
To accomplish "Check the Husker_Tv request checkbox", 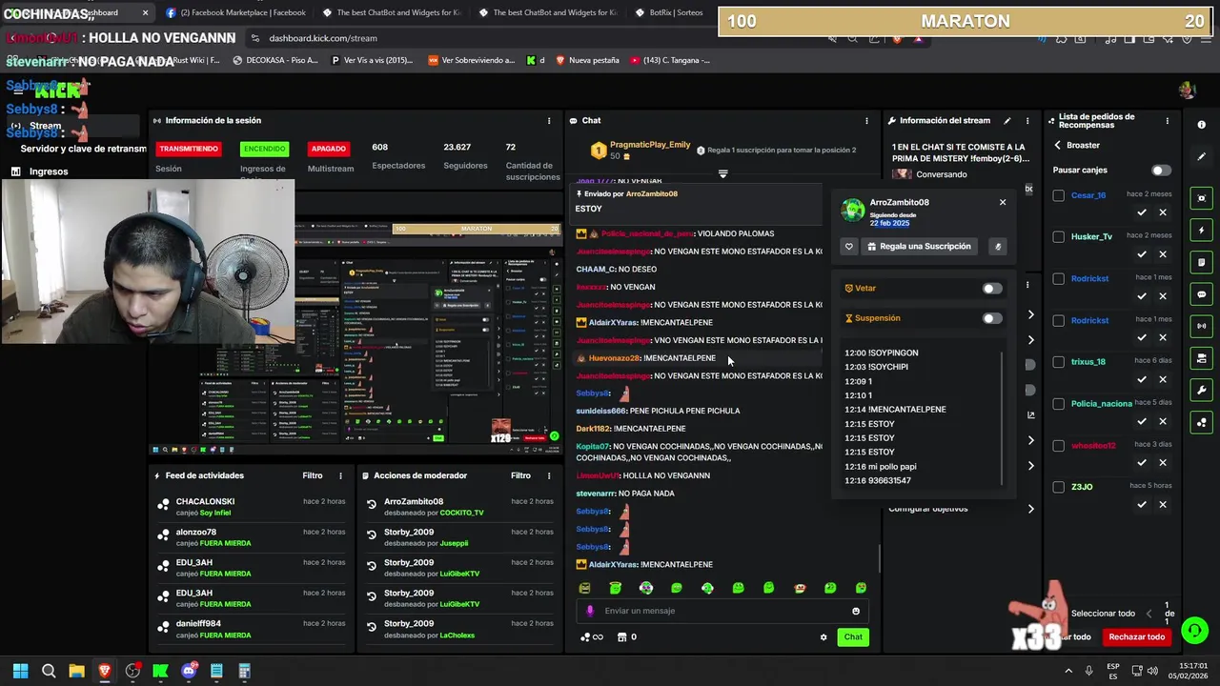I will coord(1059,236).
